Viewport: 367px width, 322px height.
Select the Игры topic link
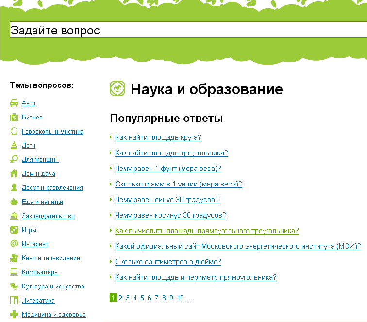29,230
